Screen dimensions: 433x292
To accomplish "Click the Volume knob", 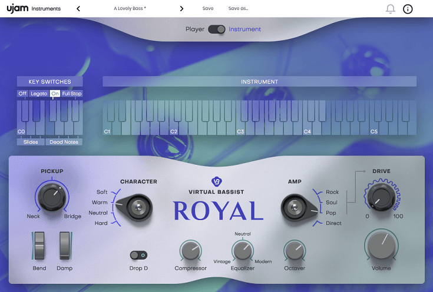I will pos(381,245).
